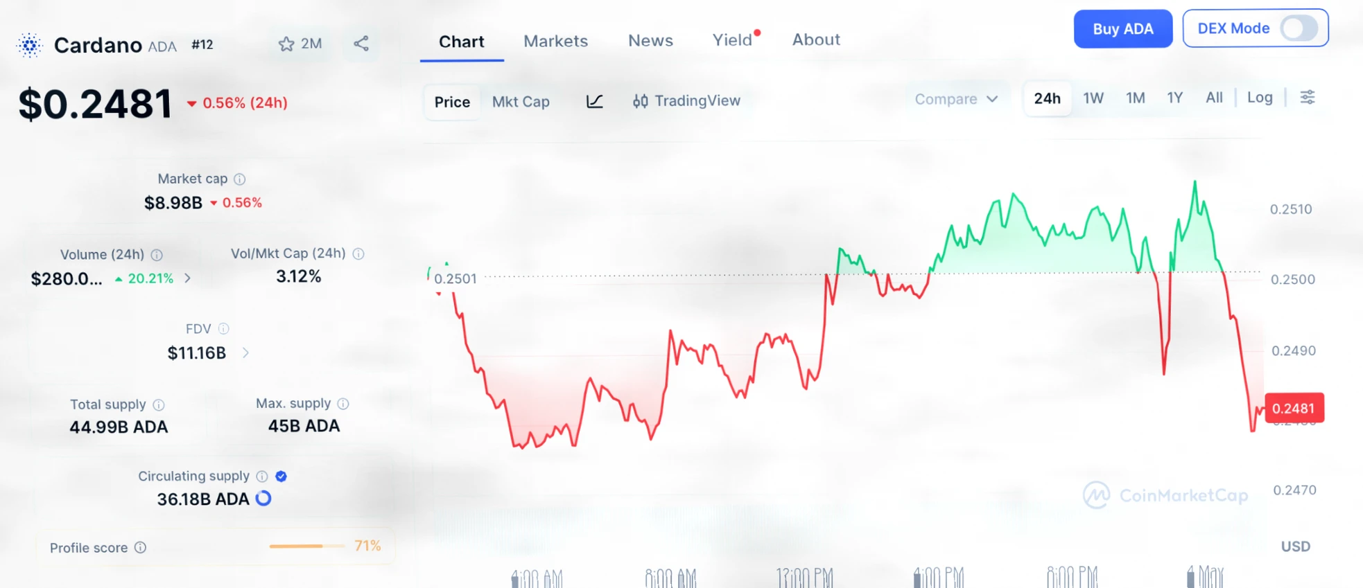The height and width of the screenshot is (588, 1363).
Task: Open Total supply info icon
Action: pos(159,404)
